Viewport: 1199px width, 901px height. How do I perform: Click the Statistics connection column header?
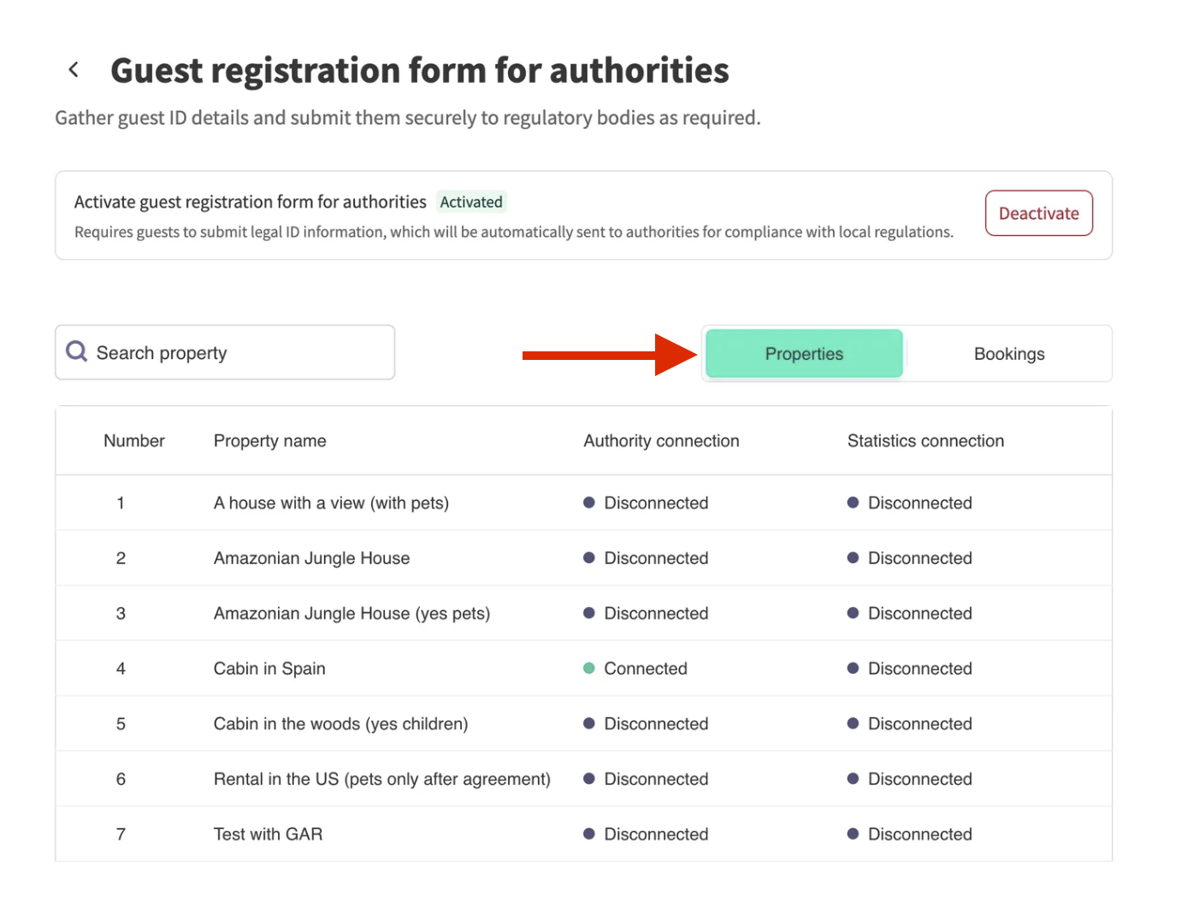(925, 441)
